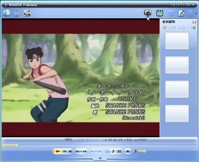Open the playback speed dropdown arrow
This screenshot has height=162, width=199.
81,151
